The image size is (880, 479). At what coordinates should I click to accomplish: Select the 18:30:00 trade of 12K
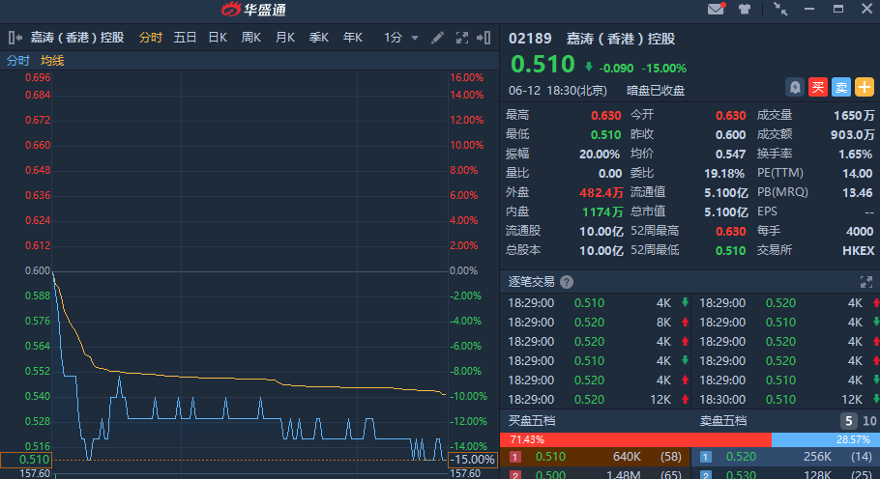785,400
